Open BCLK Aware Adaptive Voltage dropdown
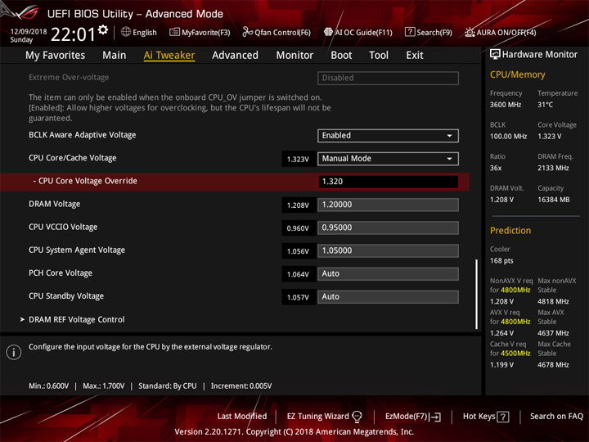Image resolution: width=589 pixels, height=442 pixels. [388, 136]
